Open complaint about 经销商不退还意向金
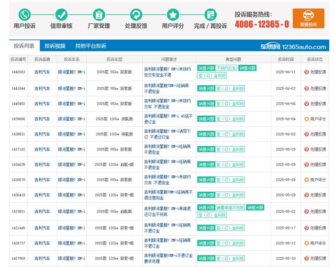Image resolution: width=335 pixels, height=267 pixels. tap(168, 195)
